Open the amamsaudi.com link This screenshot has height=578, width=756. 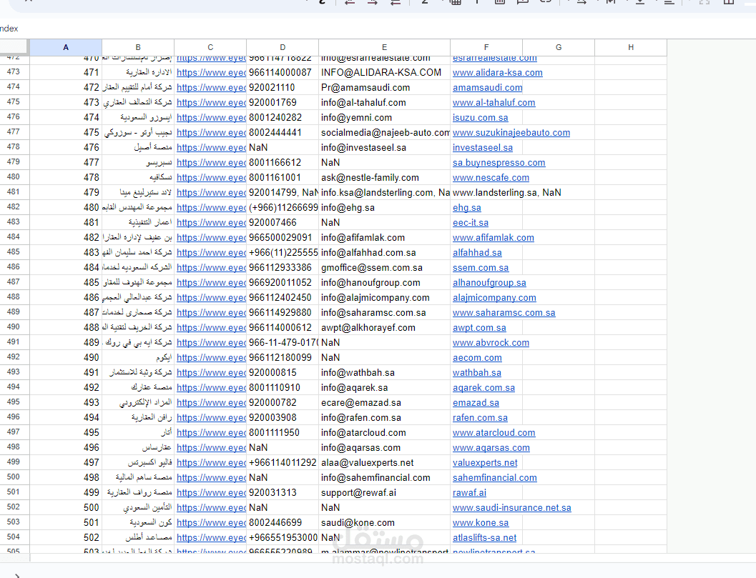(488, 88)
